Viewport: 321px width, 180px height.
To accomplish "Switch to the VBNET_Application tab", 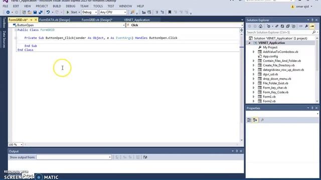I will pos(137,20).
